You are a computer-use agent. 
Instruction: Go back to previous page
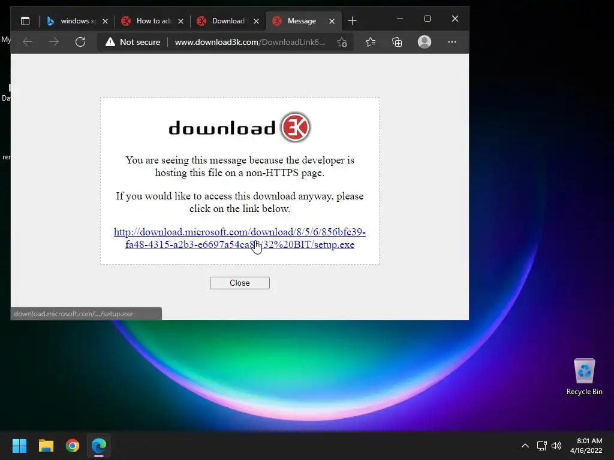[28, 42]
